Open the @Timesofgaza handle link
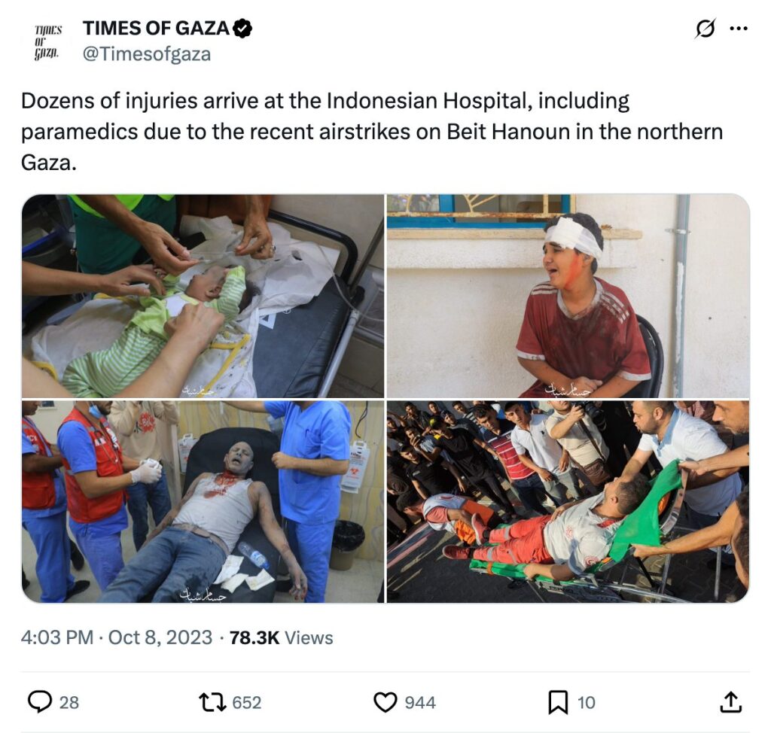The width and height of the screenshot is (771, 733). pyautogui.click(x=147, y=53)
